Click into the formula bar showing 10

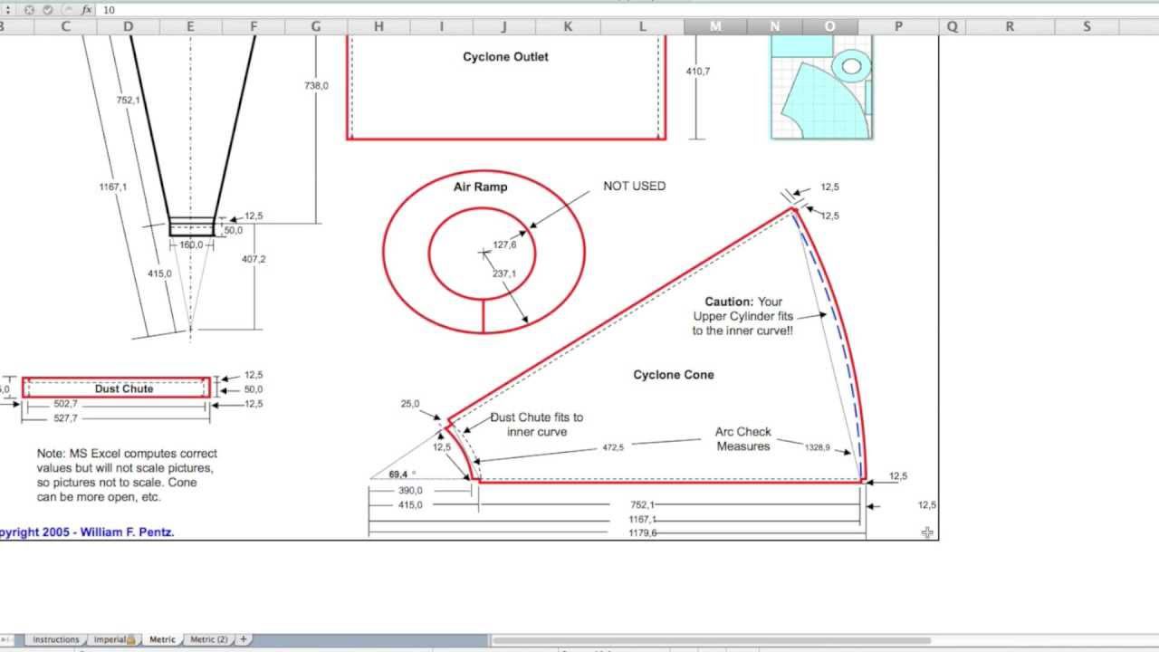(x=625, y=10)
